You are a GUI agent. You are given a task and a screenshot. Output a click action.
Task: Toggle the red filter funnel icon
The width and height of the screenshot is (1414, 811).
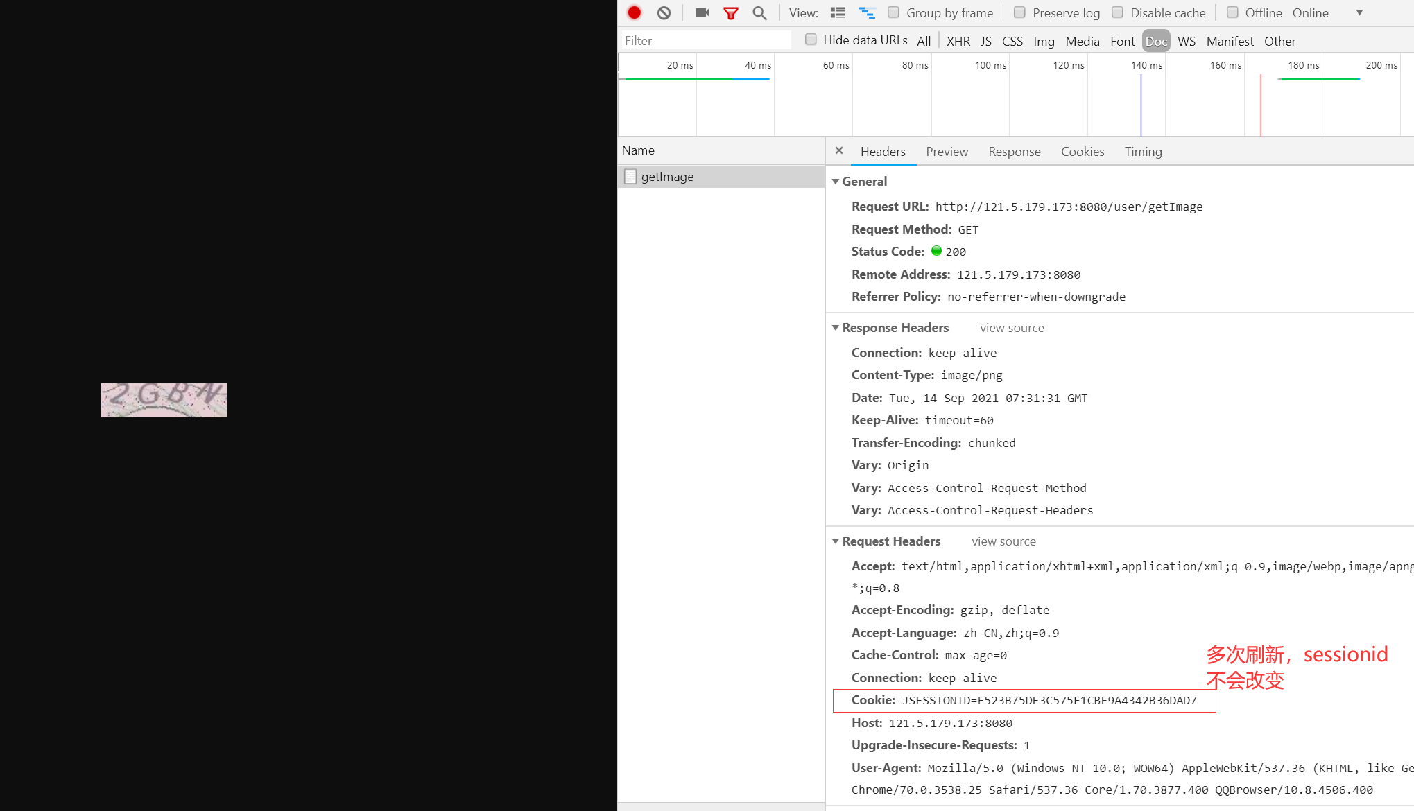pos(731,12)
